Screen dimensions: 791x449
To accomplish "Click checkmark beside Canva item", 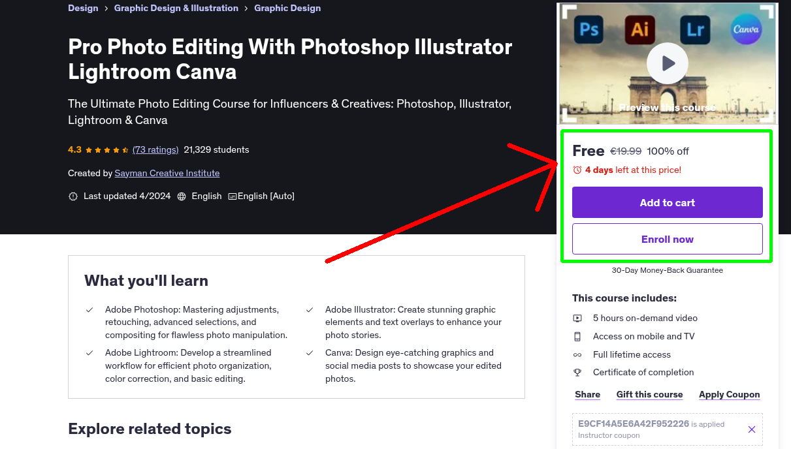I will (310, 353).
